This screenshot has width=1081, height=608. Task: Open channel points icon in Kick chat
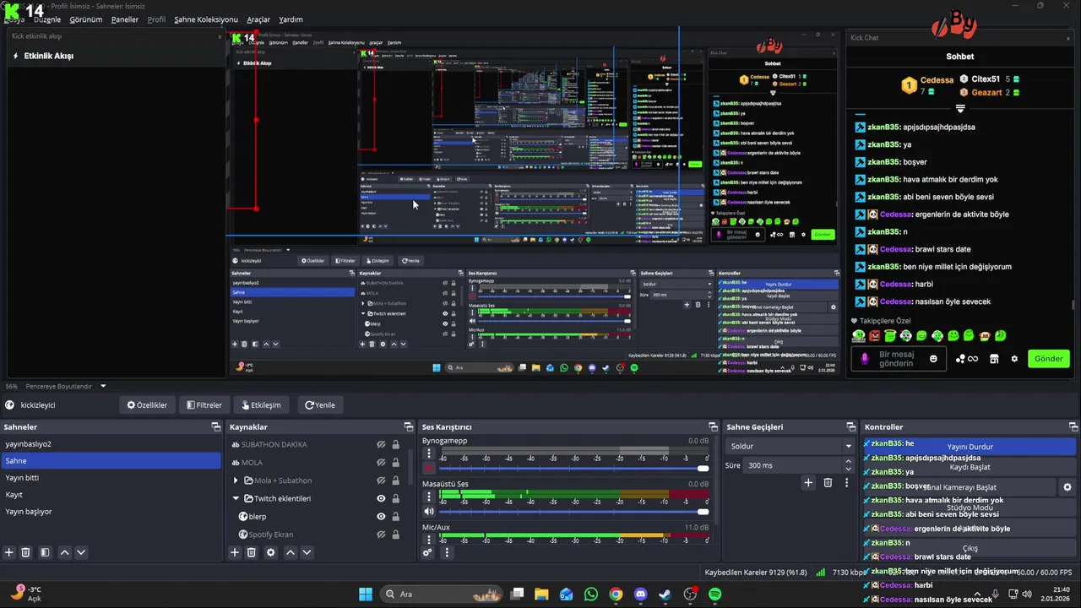coord(966,359)
